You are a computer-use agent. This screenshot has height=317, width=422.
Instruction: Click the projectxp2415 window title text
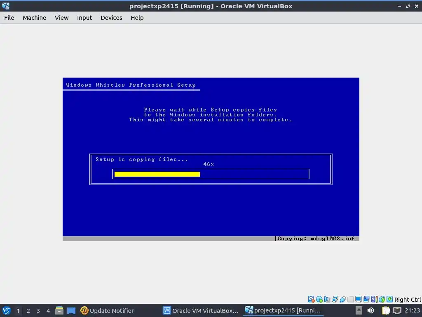click(x=211, y=6)
